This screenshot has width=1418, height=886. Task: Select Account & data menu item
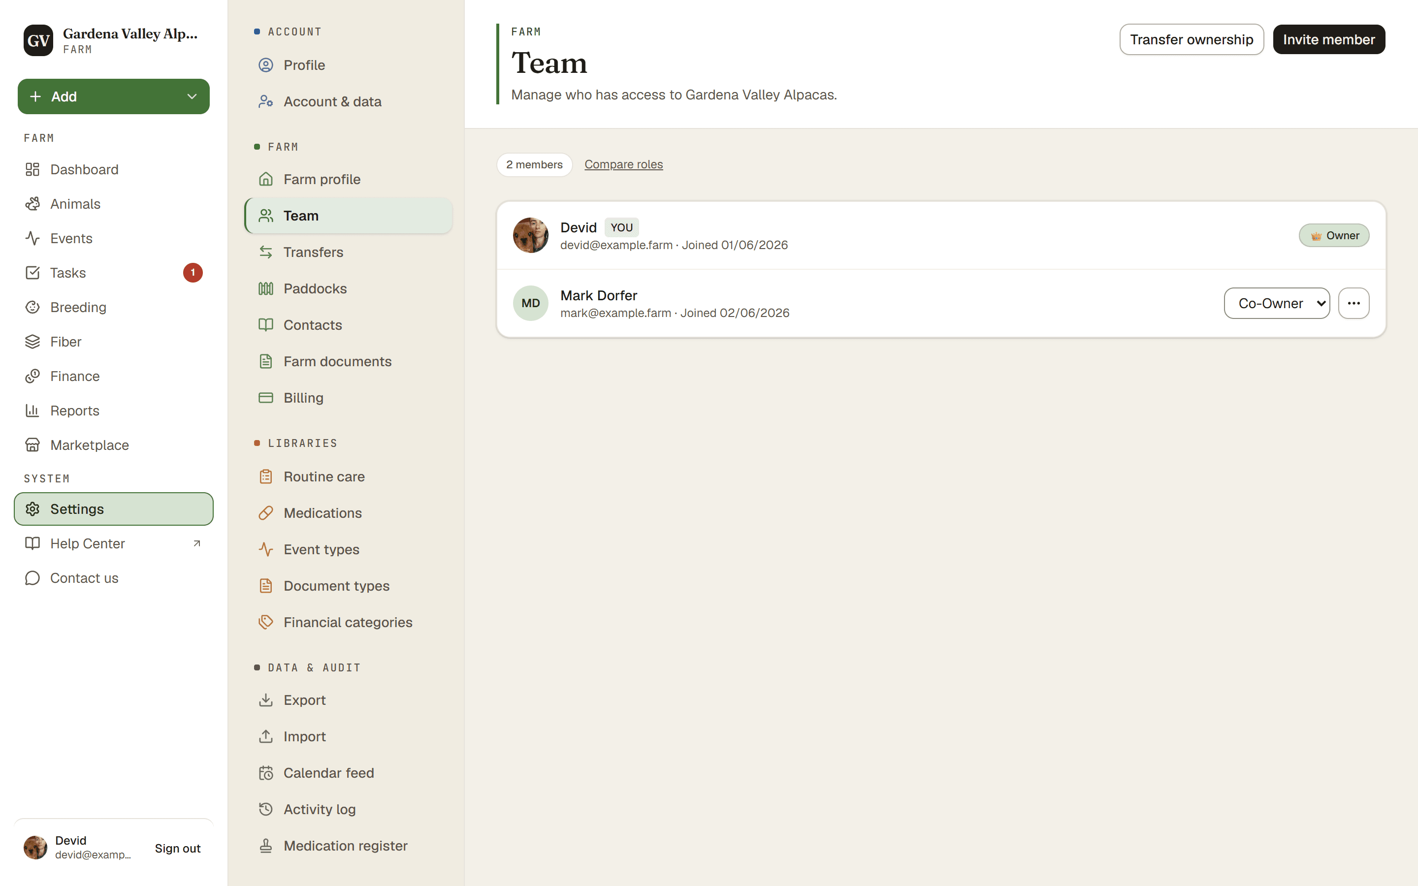[x=348, y=101]
